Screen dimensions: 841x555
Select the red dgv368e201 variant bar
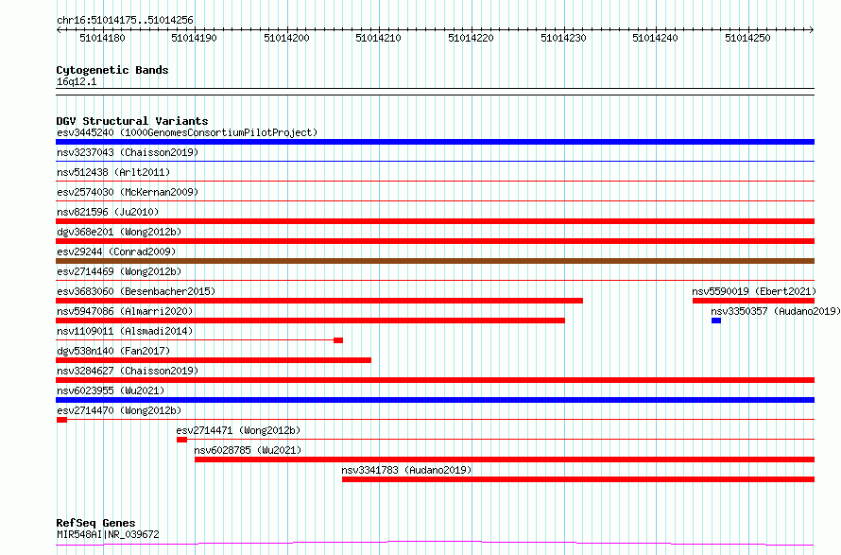click(x=435, y=241)
